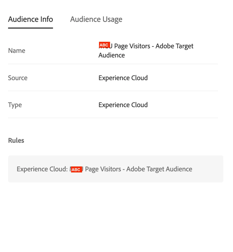
Task: Click the Experience Cloud rule box text
Action: pos(104,169)
